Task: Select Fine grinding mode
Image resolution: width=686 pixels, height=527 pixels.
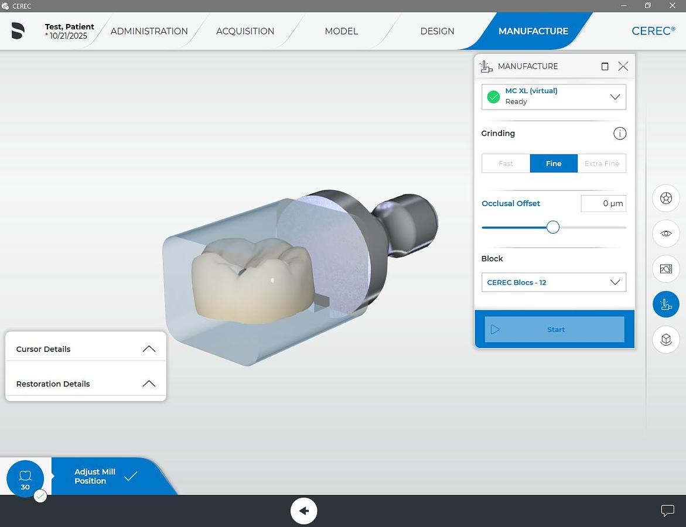Action: [x=554, y=163]
